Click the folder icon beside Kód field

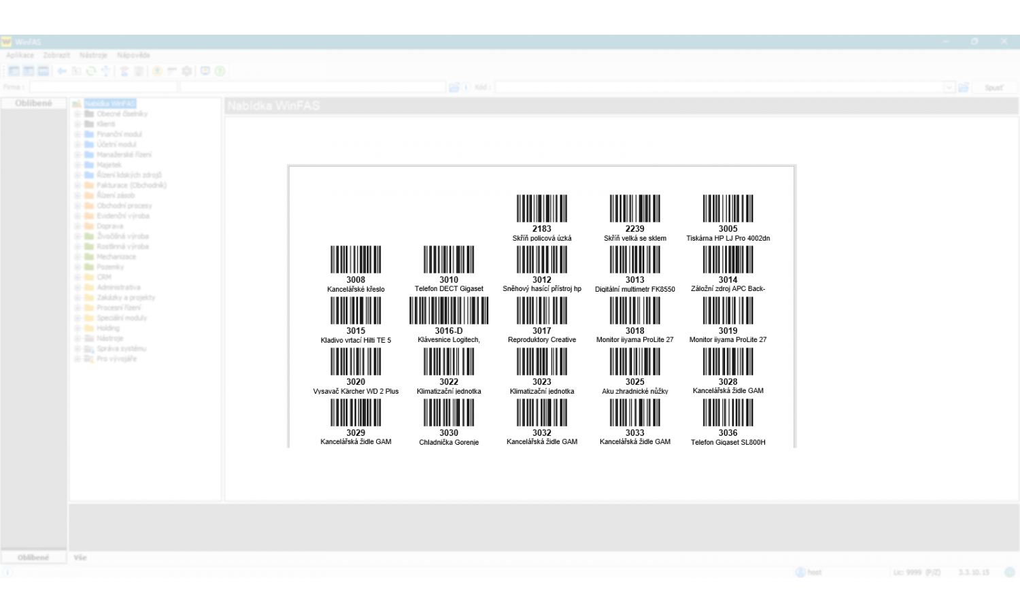964,87
